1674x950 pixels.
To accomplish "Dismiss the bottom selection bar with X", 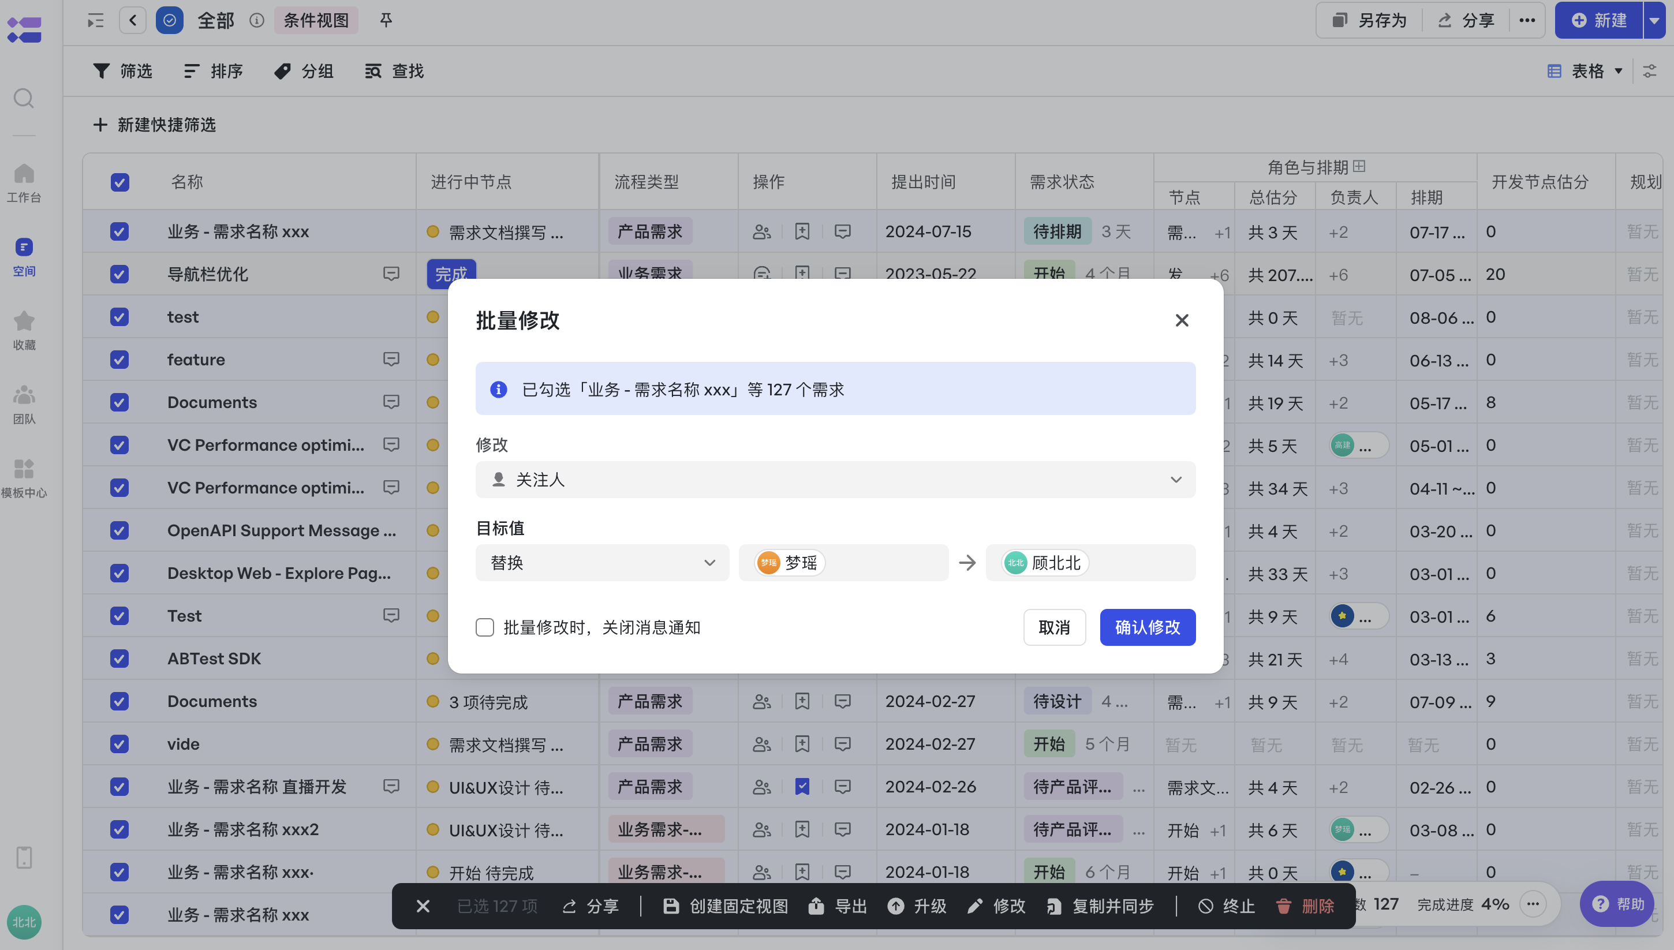I will coord(423,906).
